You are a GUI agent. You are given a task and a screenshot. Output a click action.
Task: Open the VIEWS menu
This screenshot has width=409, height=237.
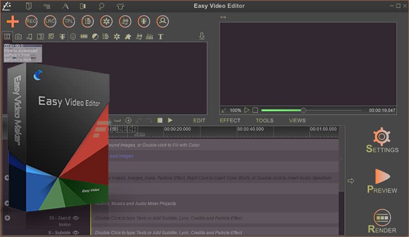(297, 120)
